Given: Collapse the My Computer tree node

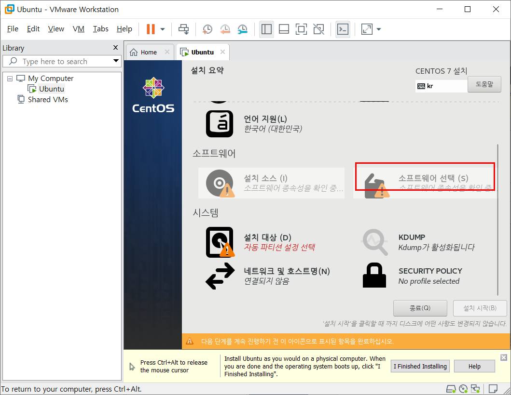Looking at the screenshot, I should [10, 79].
